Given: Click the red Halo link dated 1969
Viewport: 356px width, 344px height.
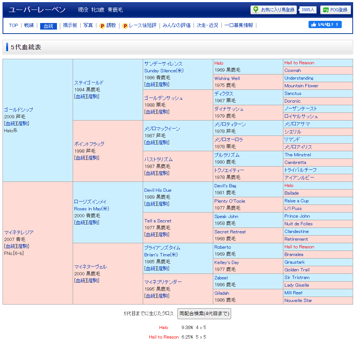Looking at the screenshot, I should pyautogui.click(x=219, y=63).
